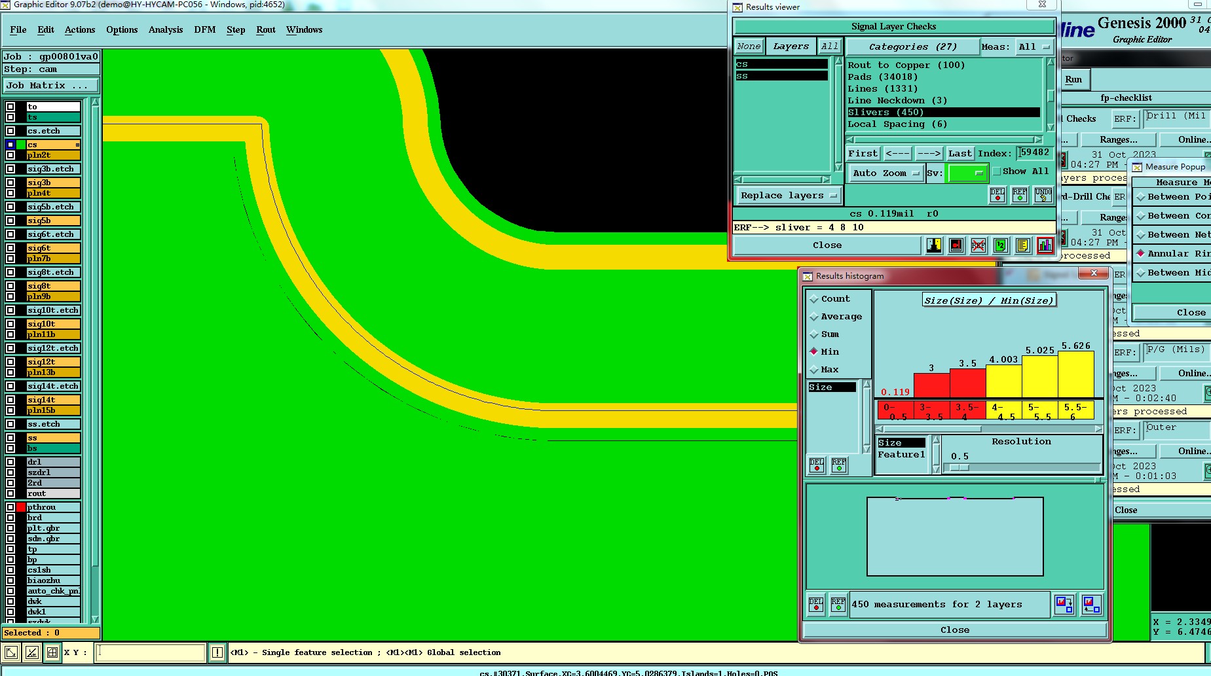
Task: Click Measure Popup title bar icon
Action: click(1137, 167)
